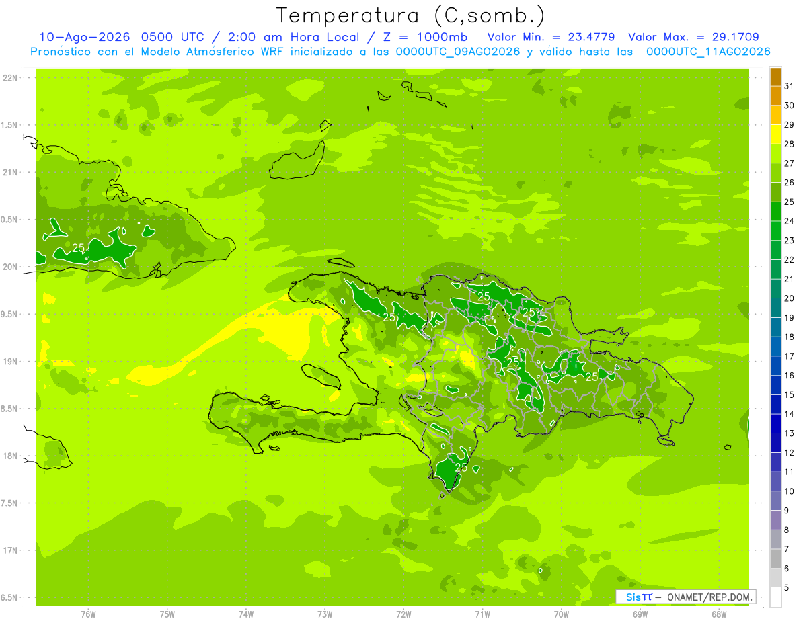The height and width of the screenshot is (623, 807).
Task: Click the colorbar label '28'
Action: (x=790, y=144)
